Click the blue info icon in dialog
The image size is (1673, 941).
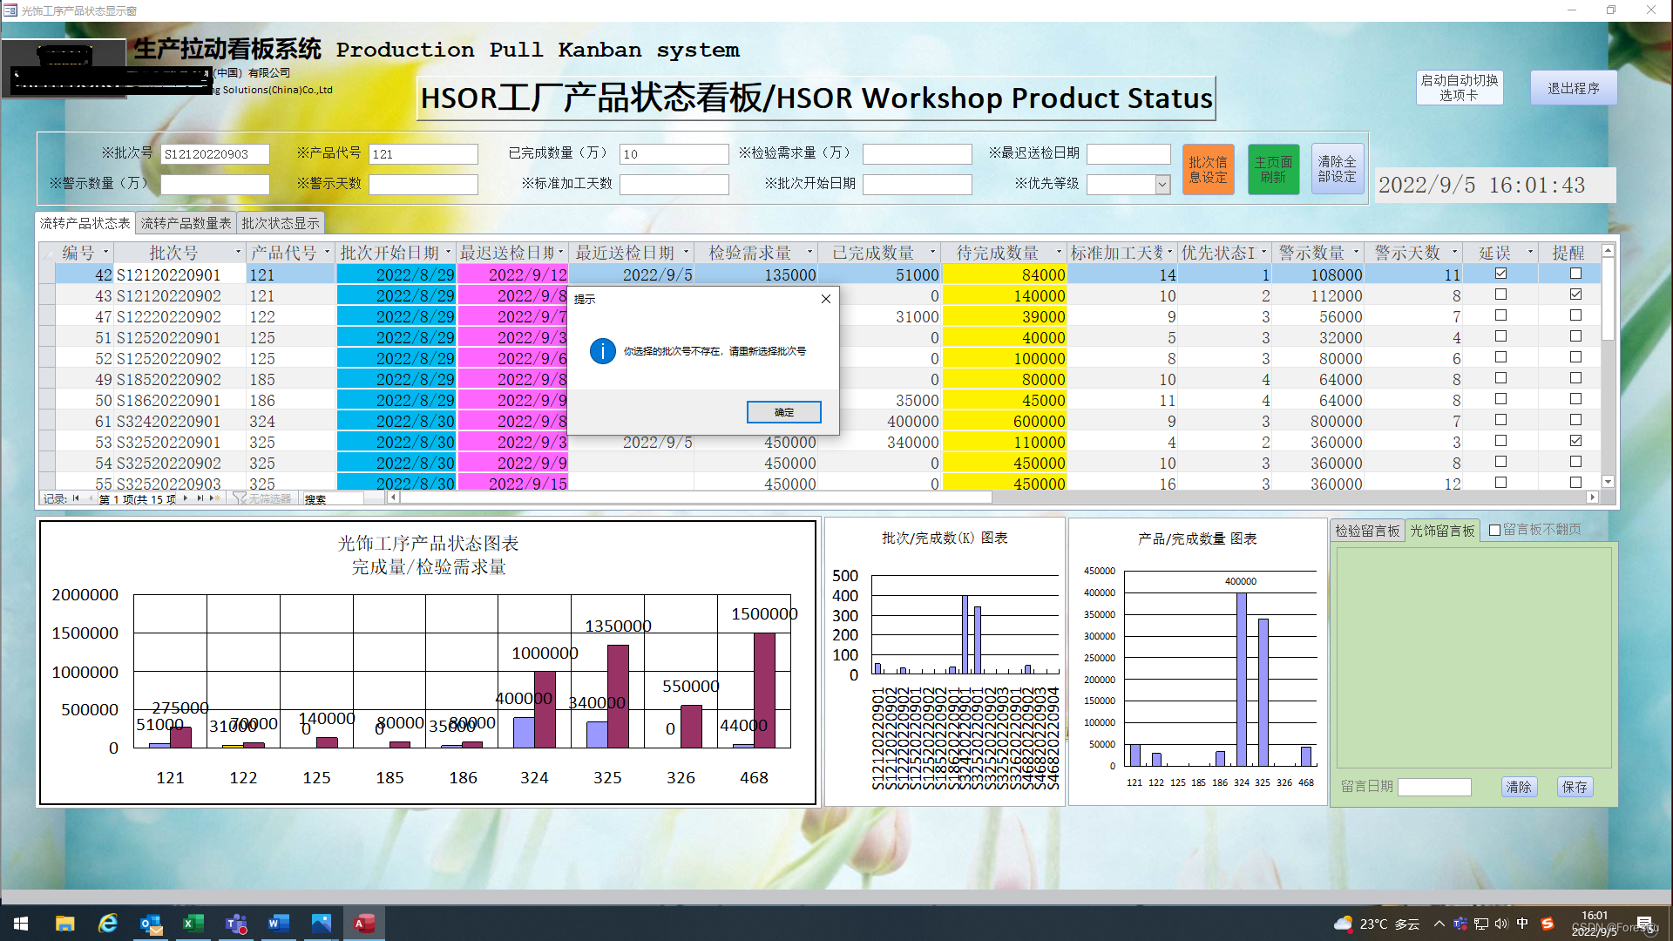pyautogui.click(x=602, y=351)
